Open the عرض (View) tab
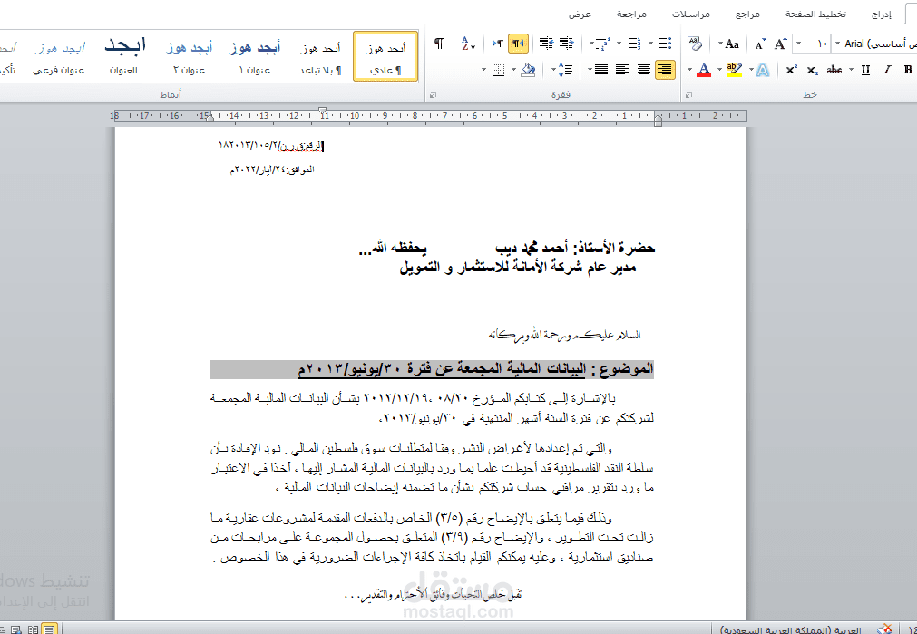Screen dimensions: 917x634 tap(580, 14)
